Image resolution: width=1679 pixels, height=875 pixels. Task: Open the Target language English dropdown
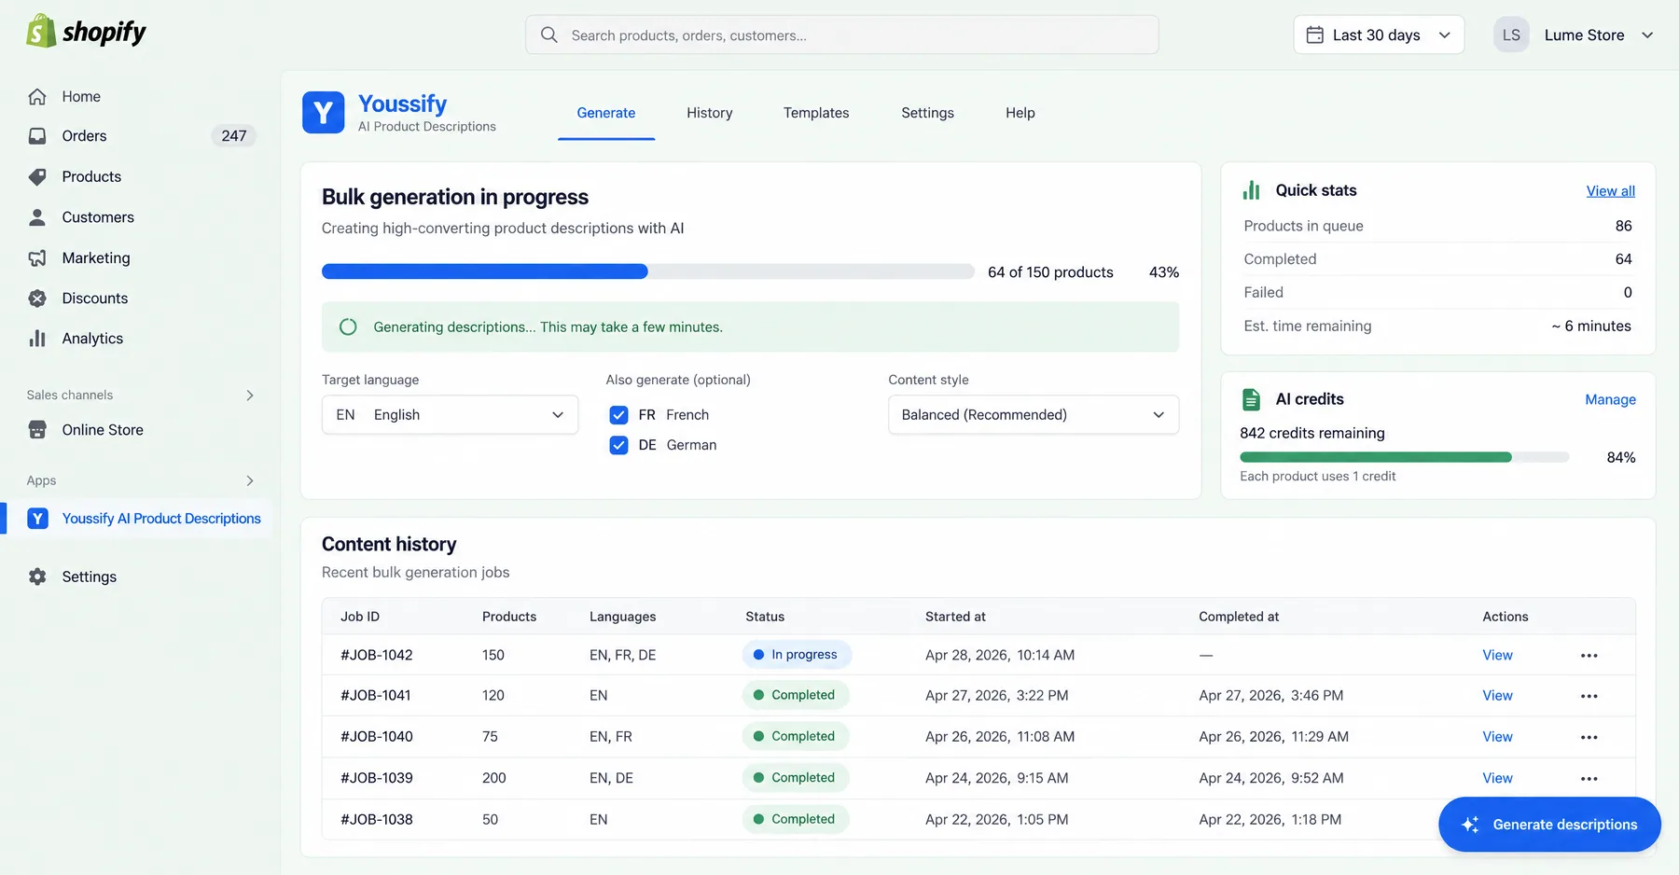[451, 415]
